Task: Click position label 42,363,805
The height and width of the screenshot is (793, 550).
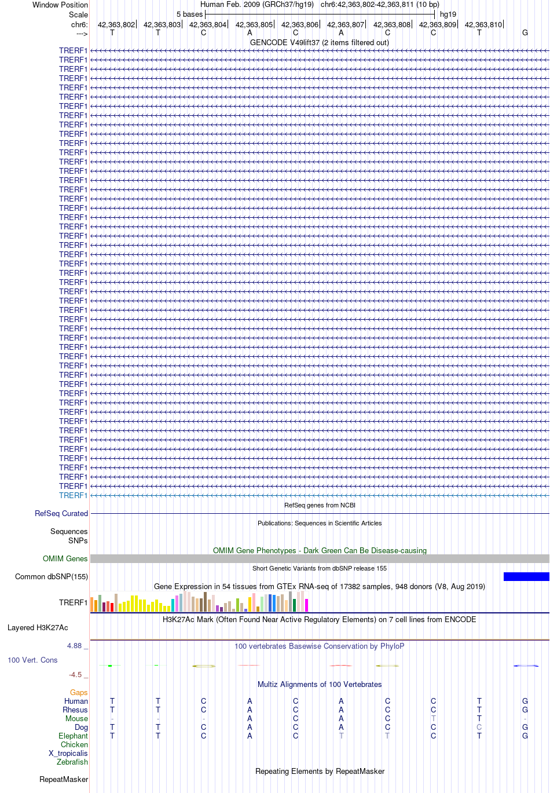Action: 254,25
